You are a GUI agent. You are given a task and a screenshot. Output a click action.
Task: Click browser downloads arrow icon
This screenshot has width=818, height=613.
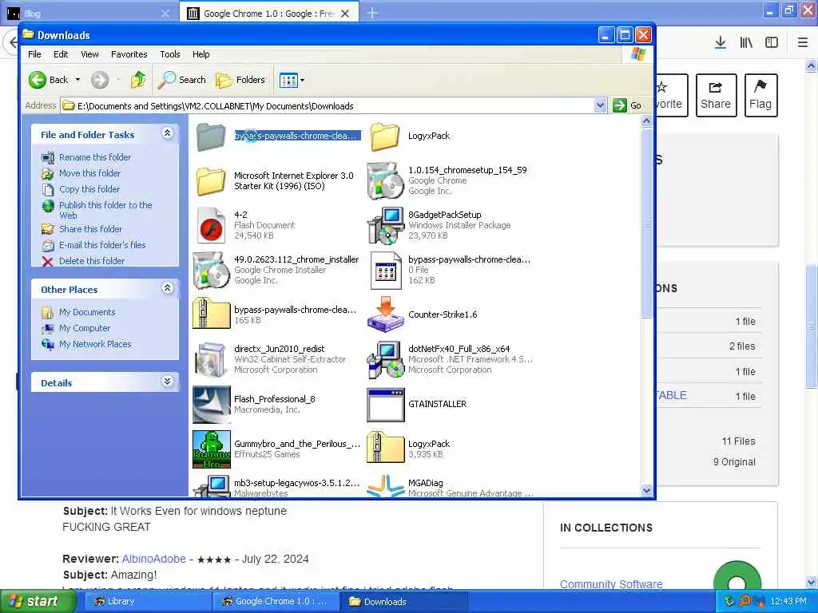point(720,43)
